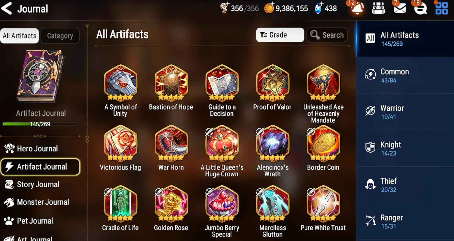Viewport: 454px width, 241px height.
Task: Open the Grade sort dropdown
Action: tap(280, 35)
